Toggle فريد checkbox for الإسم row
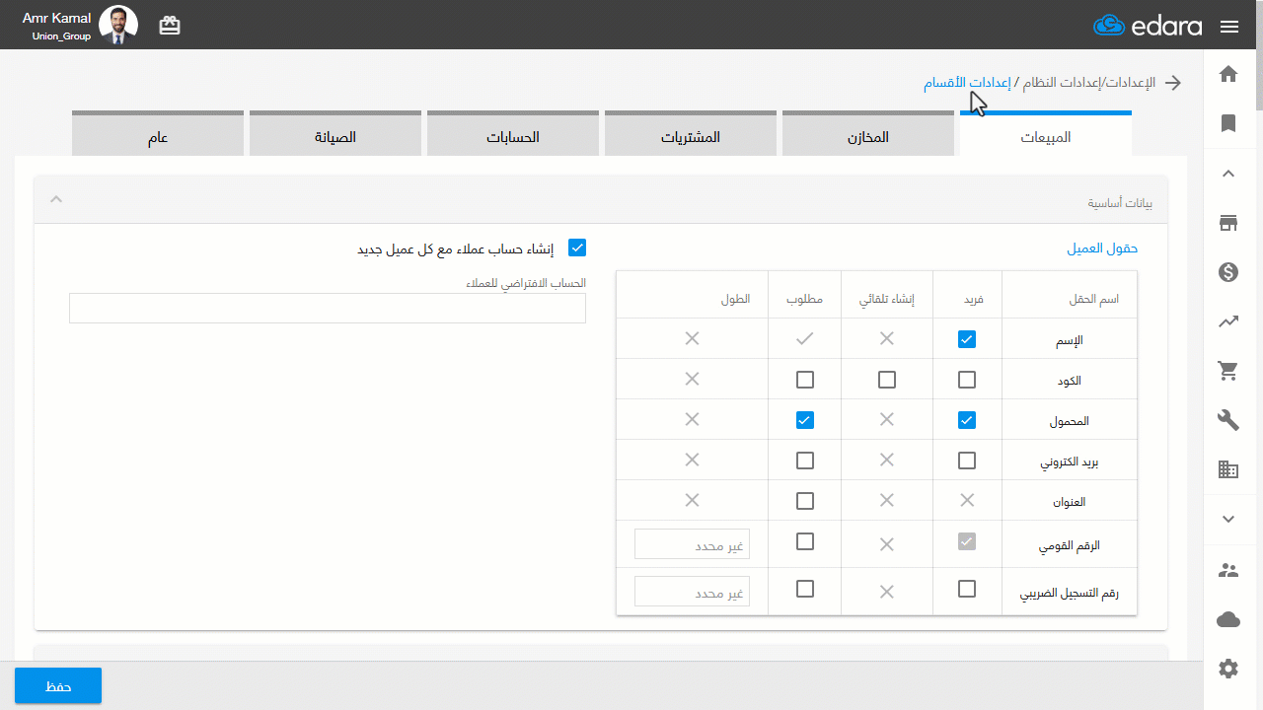 tap(967, 339)
